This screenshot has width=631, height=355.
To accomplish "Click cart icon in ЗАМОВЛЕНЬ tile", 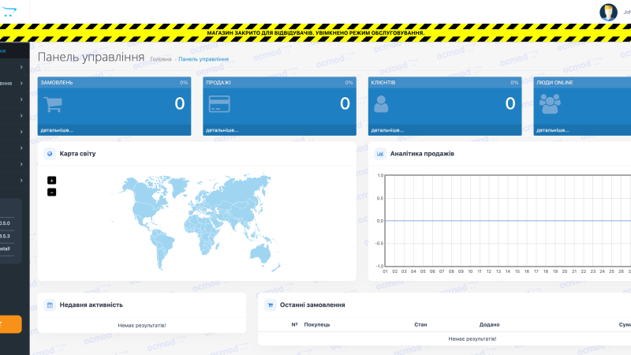I will pos(53,104).
